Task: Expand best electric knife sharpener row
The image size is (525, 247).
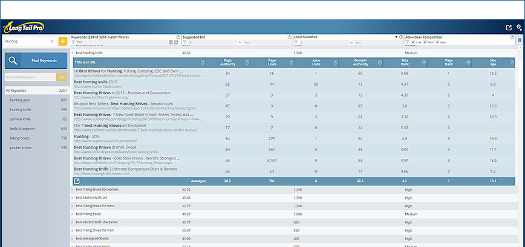Action: 73,222
